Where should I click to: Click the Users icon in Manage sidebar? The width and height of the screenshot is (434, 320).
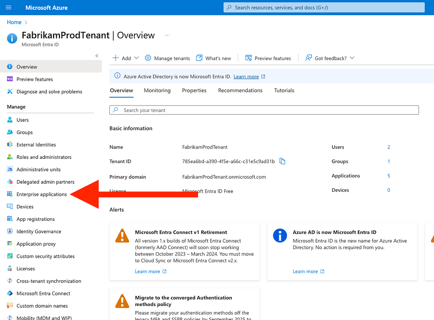click(x=10, y=120)
